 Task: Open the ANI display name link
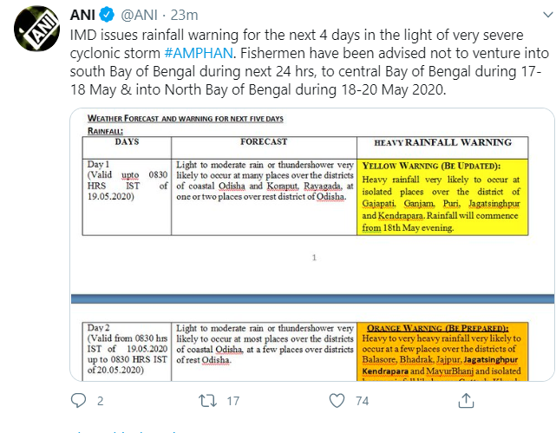click(x=84, y=14)
